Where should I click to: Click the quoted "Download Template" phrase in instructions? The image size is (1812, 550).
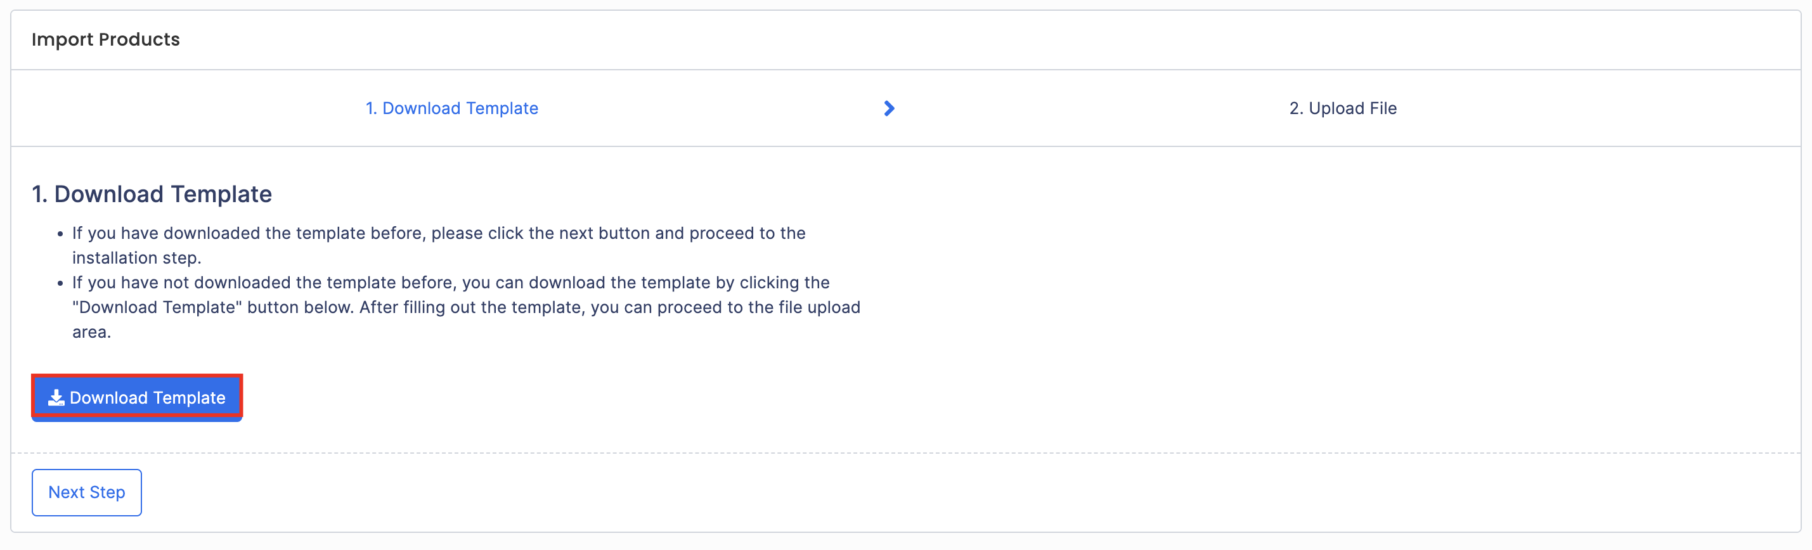coord(157,307)
